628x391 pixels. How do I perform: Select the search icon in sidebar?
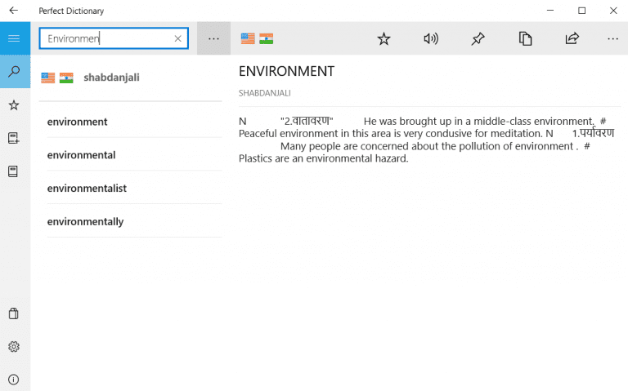click(x=14, y=72)
